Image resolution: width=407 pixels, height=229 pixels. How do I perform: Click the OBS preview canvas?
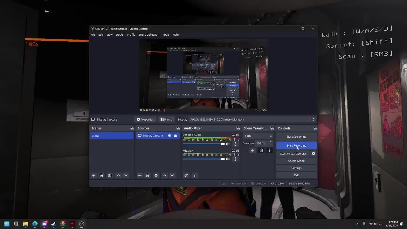[203, 76]
